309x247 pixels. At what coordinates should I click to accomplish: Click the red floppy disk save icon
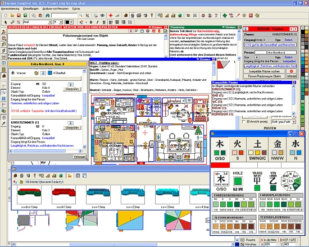[19, 15]
